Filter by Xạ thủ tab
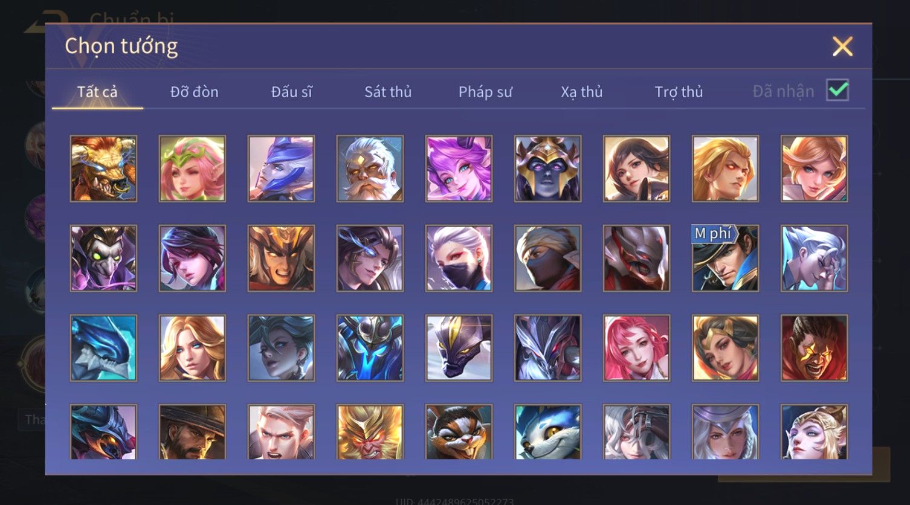The width and height of the screenshot is (910, 505). (x=582, y=92)
